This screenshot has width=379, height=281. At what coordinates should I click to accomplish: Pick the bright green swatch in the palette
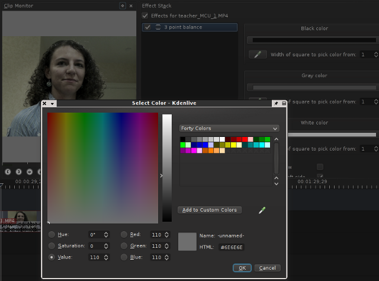(x=183, y=145)
